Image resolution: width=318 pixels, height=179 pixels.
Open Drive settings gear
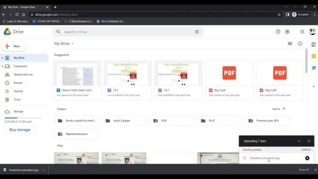point(287,32)
